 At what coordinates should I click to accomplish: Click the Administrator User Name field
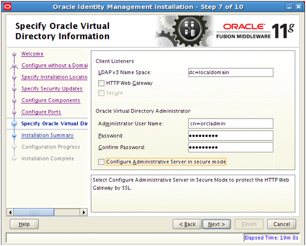pyautogui.click(x=230, y=123)
